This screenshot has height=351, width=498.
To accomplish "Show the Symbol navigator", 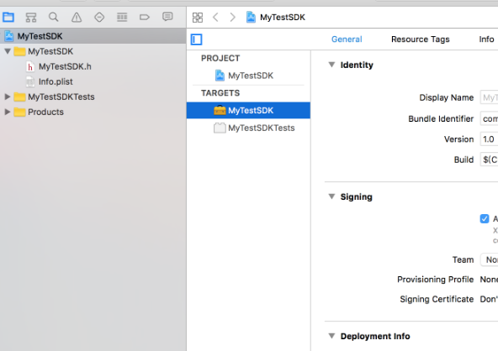I will (31, 17).
